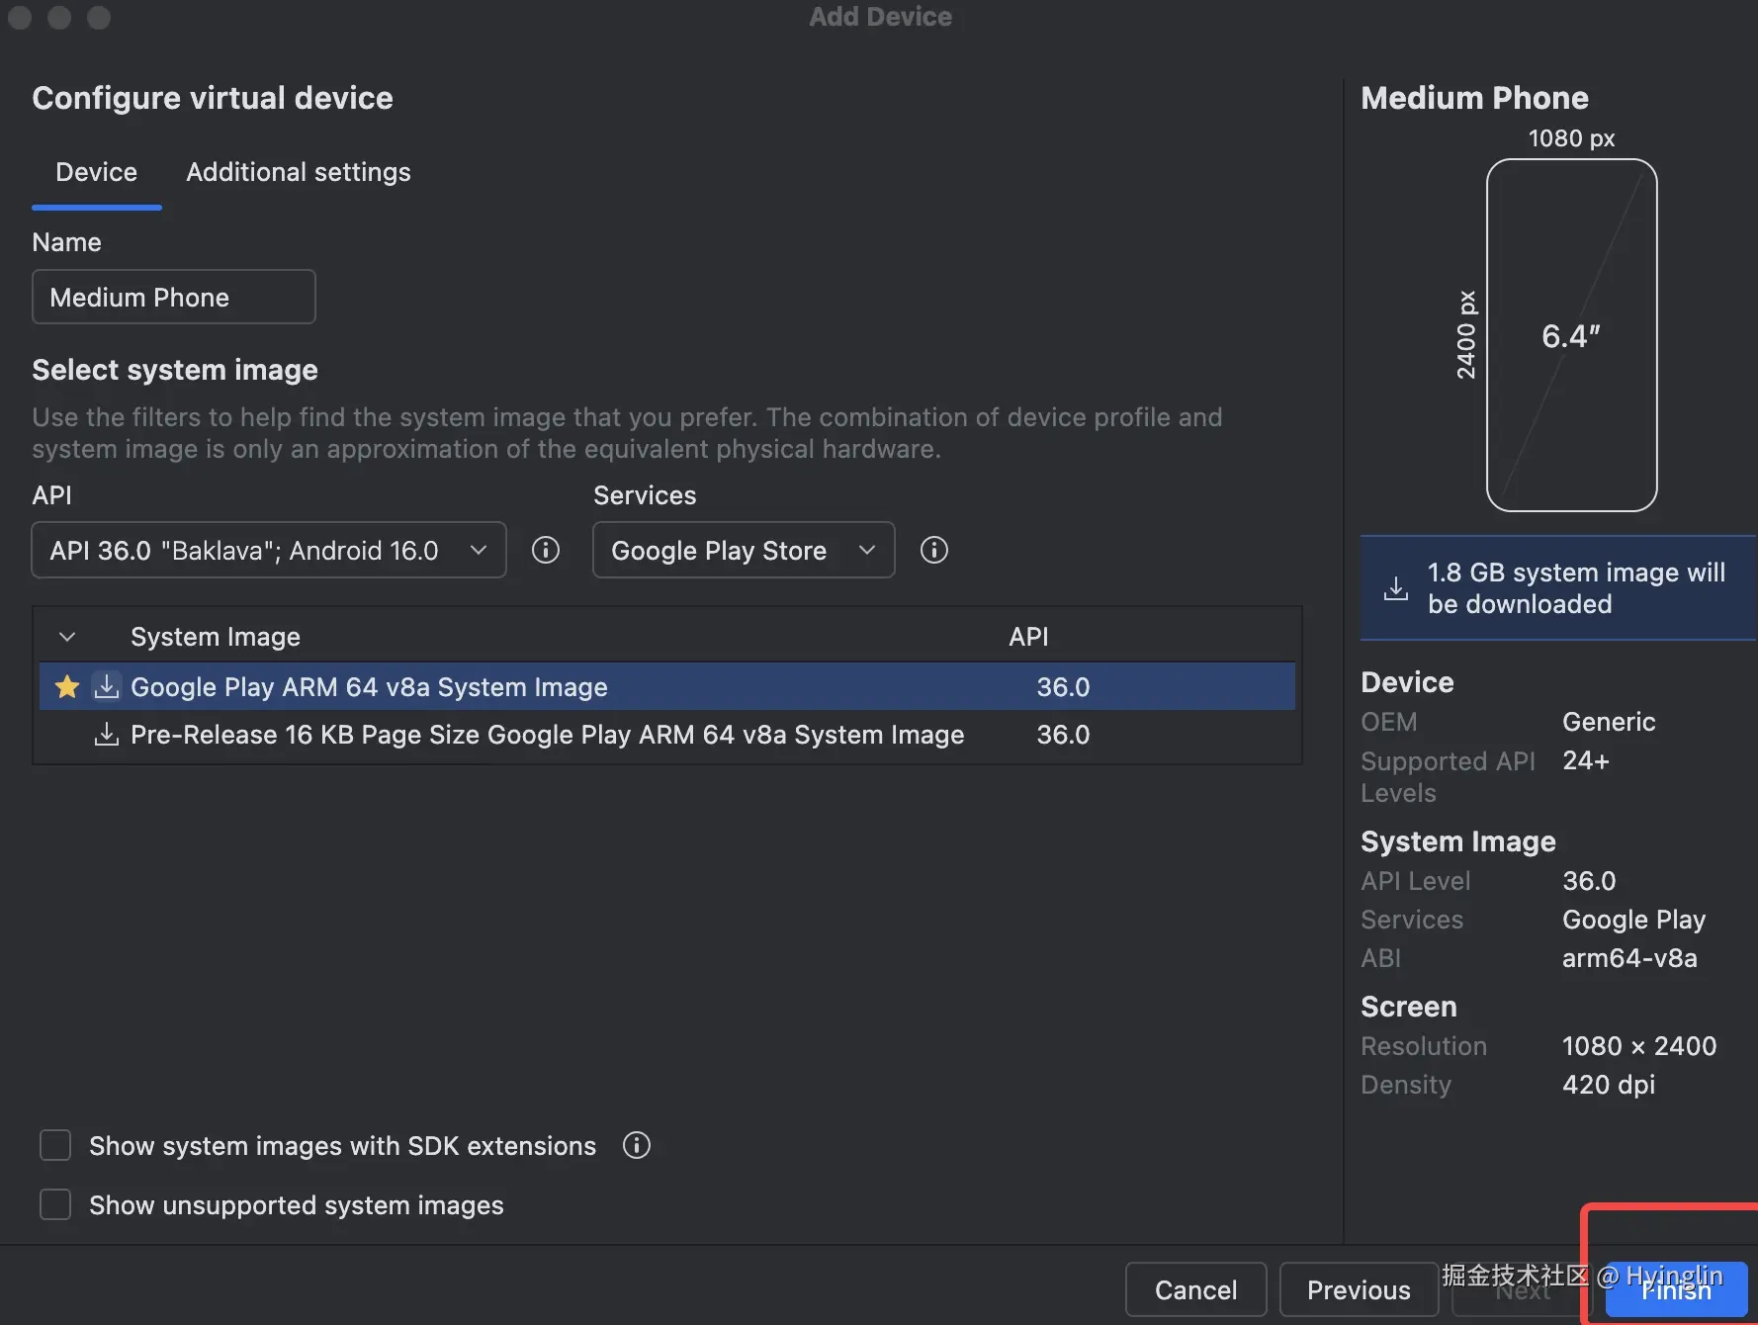Click the Cancel button

coord(1195,1289)
